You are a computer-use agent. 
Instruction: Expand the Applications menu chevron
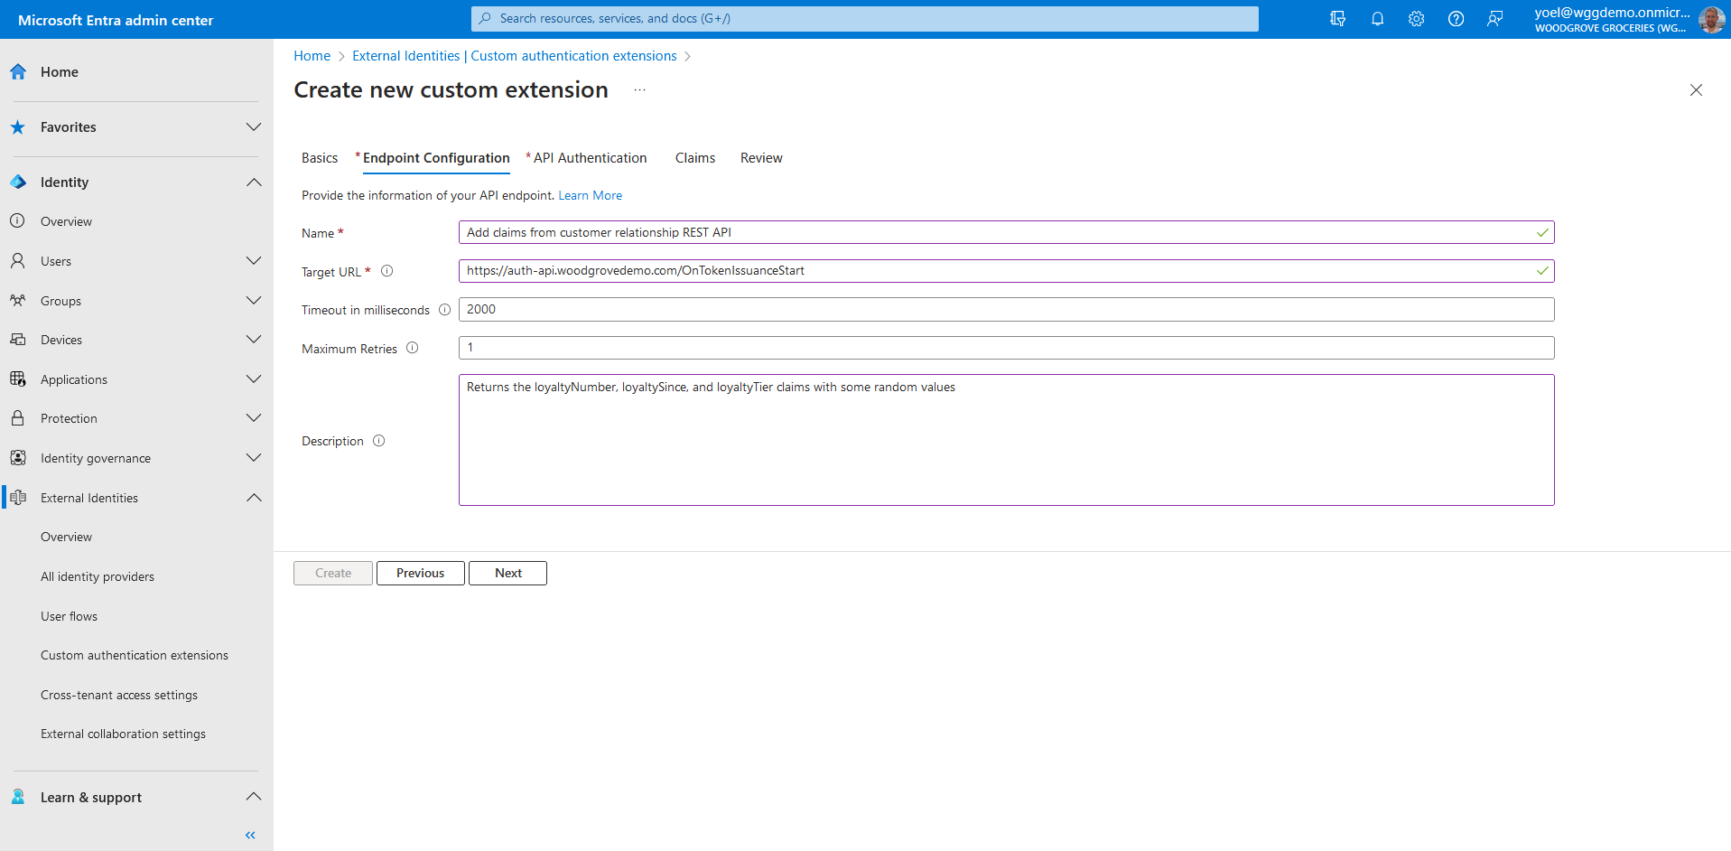[254, 379]
